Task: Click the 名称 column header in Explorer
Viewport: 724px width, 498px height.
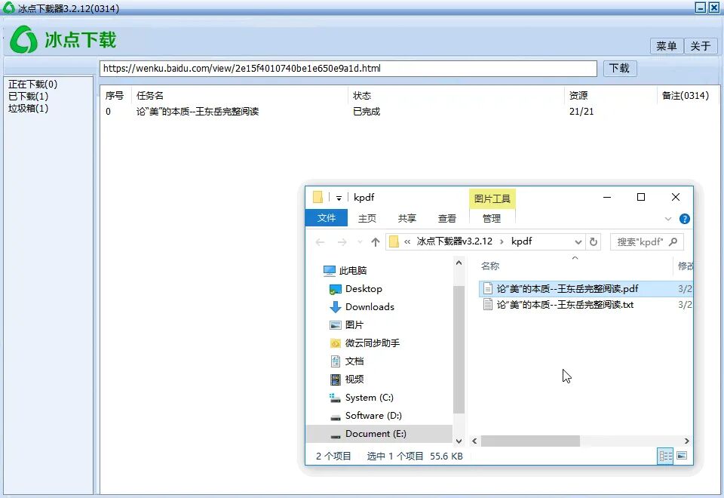Action: coord(490,266)
